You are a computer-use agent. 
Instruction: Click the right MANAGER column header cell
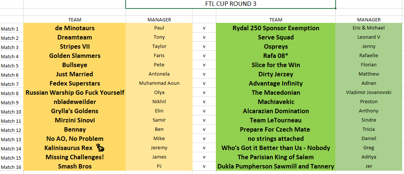pyautogui.click(x=369, y=20)
